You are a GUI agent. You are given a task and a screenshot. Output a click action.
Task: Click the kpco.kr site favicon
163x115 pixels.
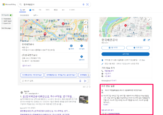[22, 92]
